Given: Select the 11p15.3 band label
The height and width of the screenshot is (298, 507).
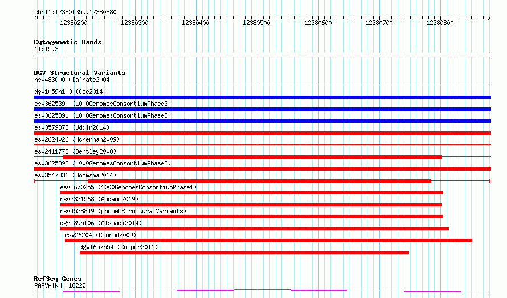Looking at the screenshot, I should point(46,49).
